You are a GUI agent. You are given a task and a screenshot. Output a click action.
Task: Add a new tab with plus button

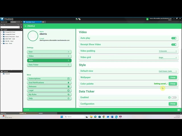click(x=43, y=22)
